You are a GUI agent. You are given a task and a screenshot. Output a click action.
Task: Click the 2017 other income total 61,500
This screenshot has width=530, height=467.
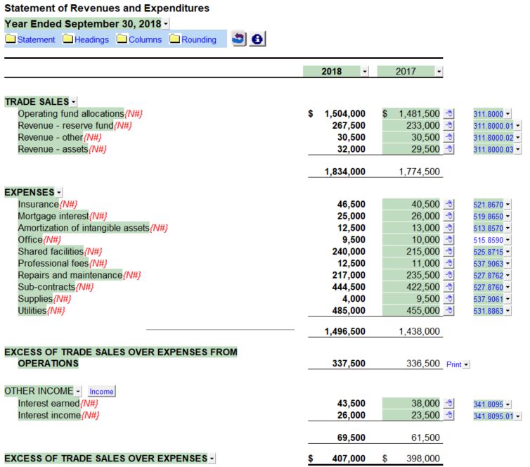425,437
